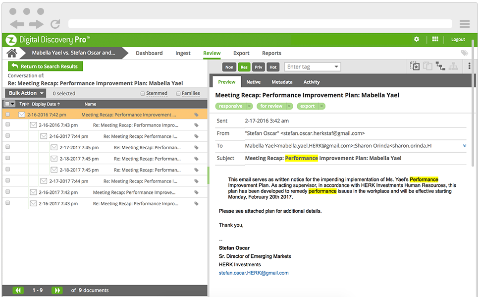The height and width of the screenshot is (297, 480).
Task: Open the Enter tag combo box
Action: pos(313,67)
